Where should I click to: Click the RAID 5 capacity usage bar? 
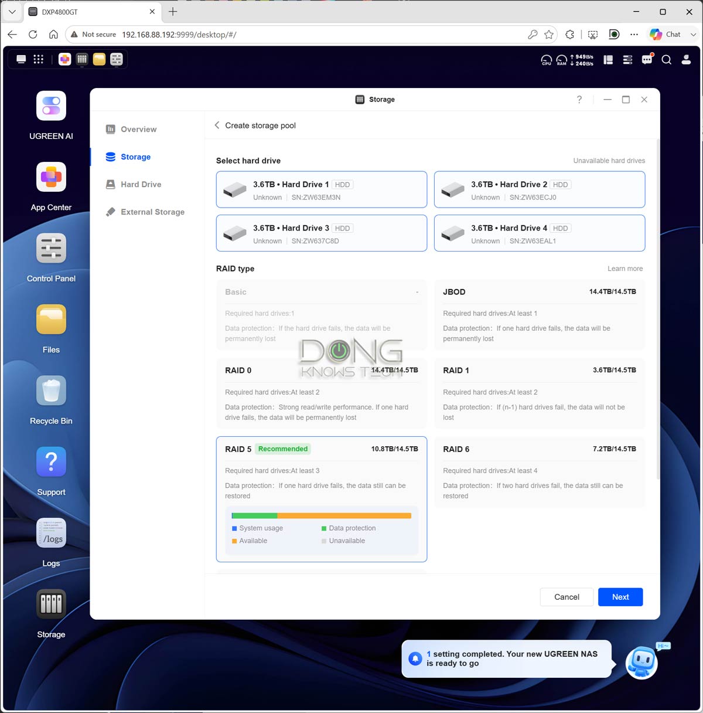pyautogui.click(x=322, y=516)
